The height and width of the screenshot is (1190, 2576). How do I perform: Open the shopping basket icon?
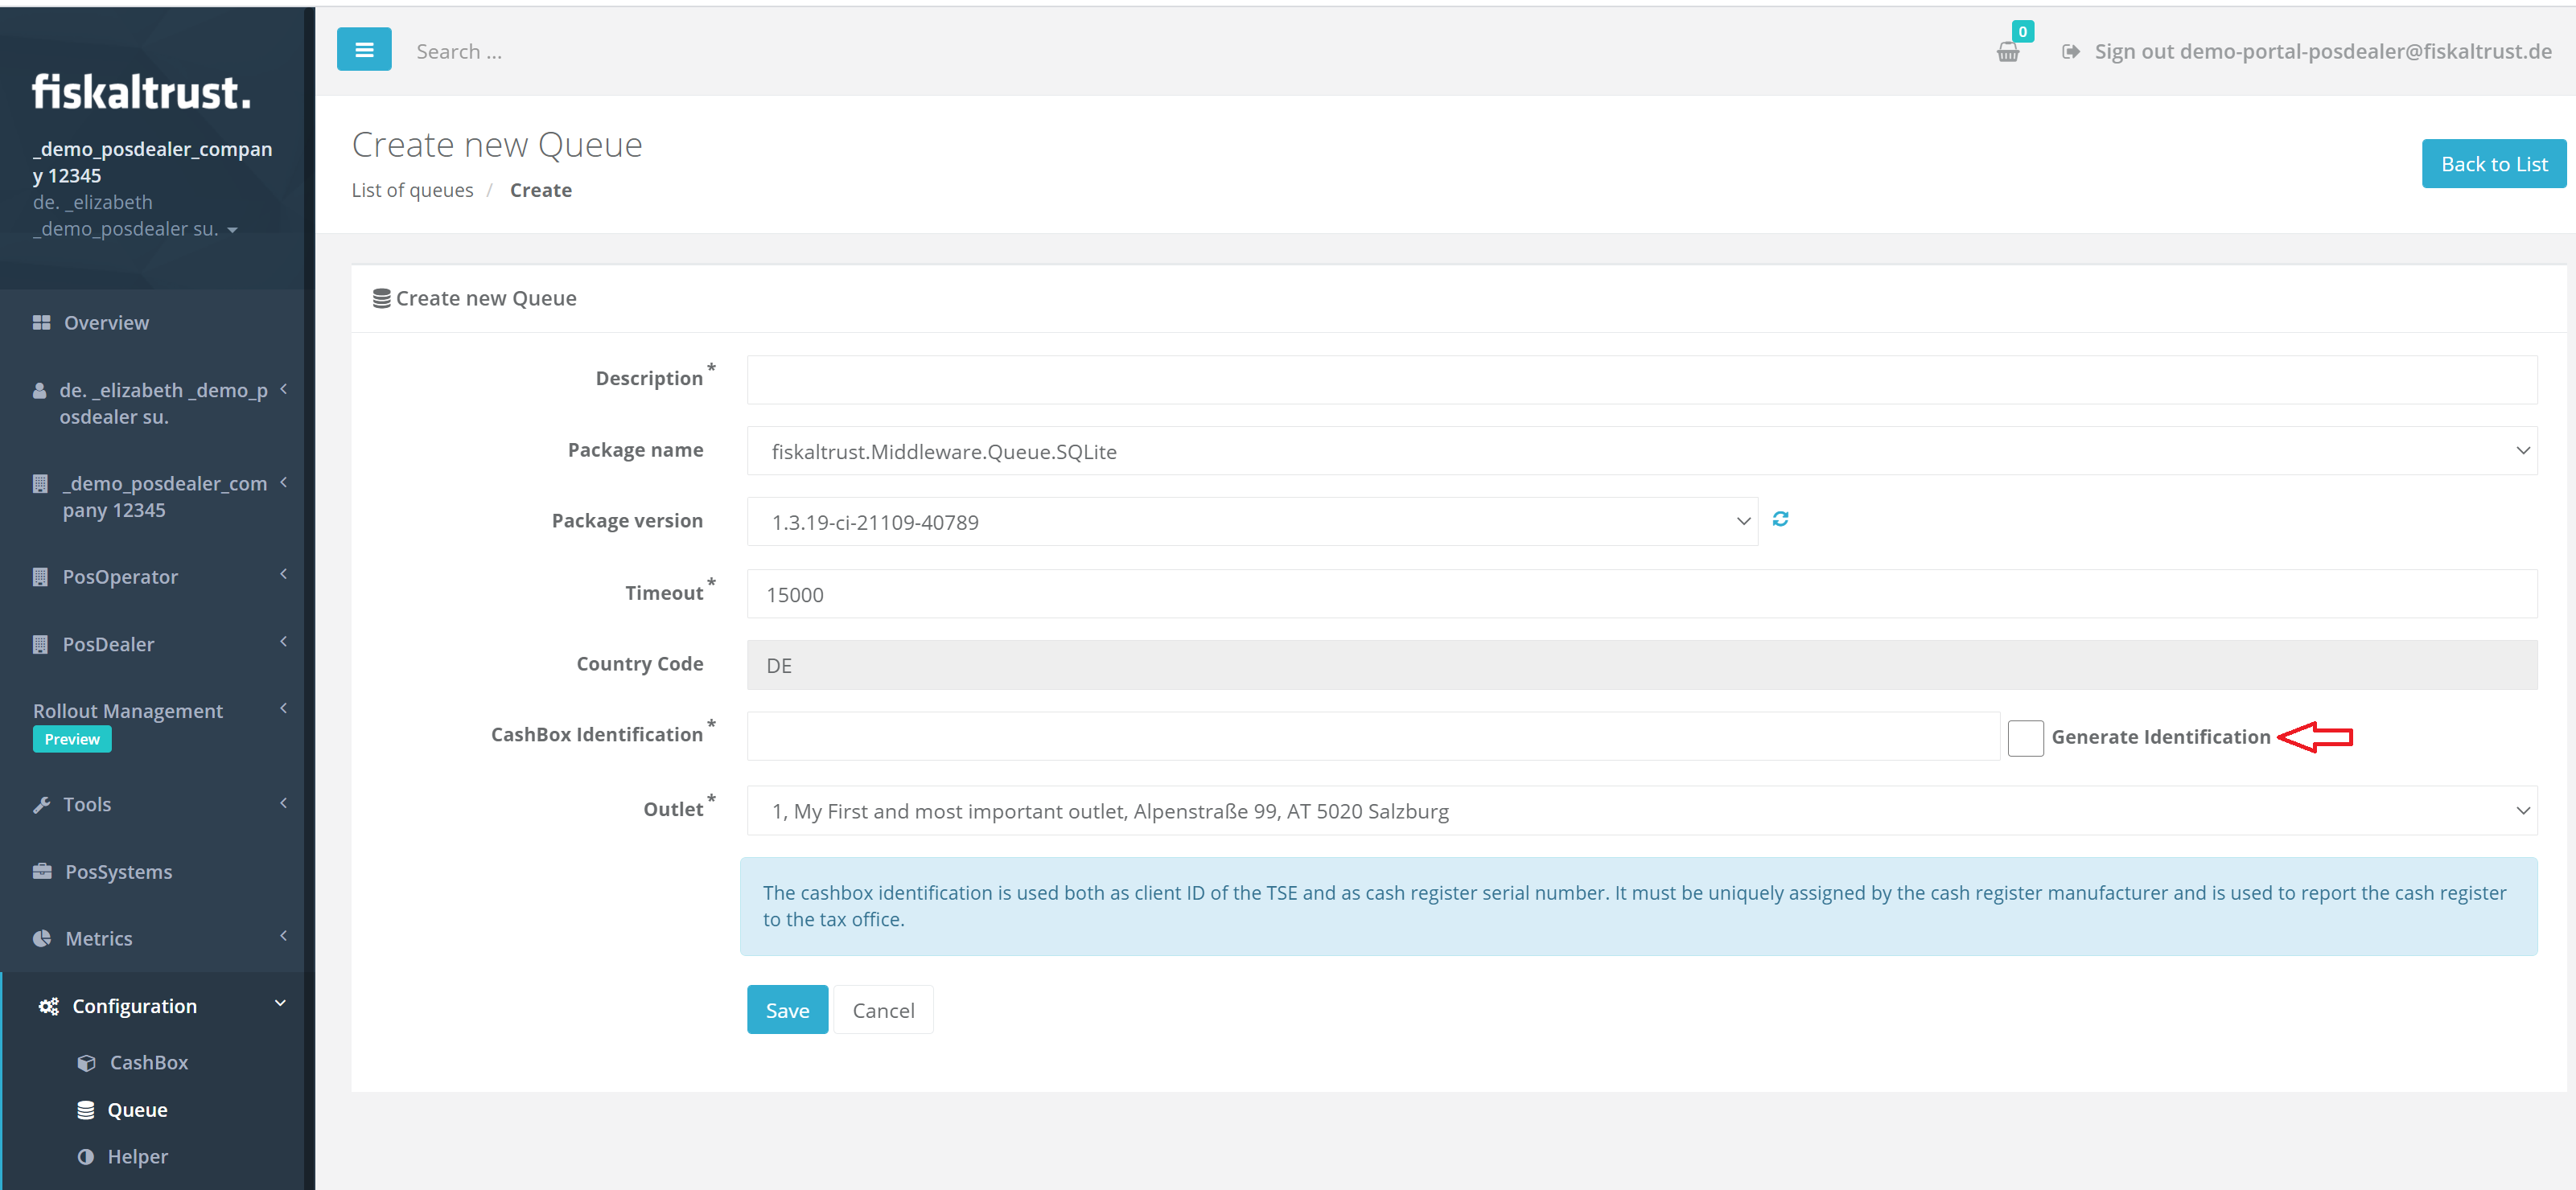click(x=2007, y=53)
